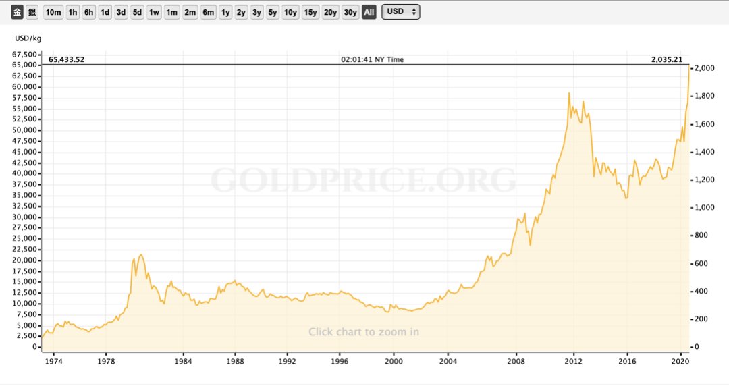This screenshot has width=729, height=386.
Task: Click the 2012 price peak on chart
Action: [x=568, y=93]
